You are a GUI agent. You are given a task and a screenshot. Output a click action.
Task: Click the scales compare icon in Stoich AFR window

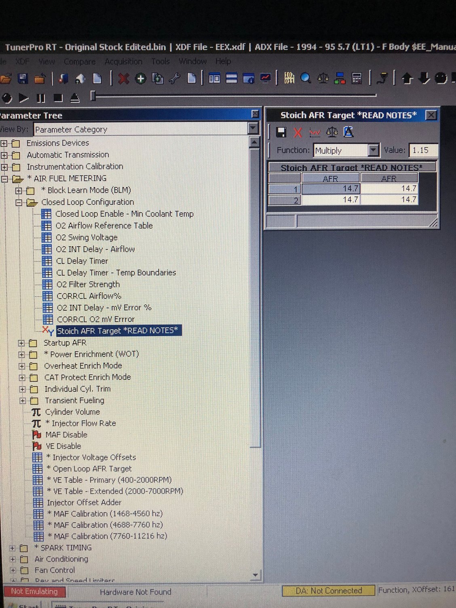tap(331, 132)
